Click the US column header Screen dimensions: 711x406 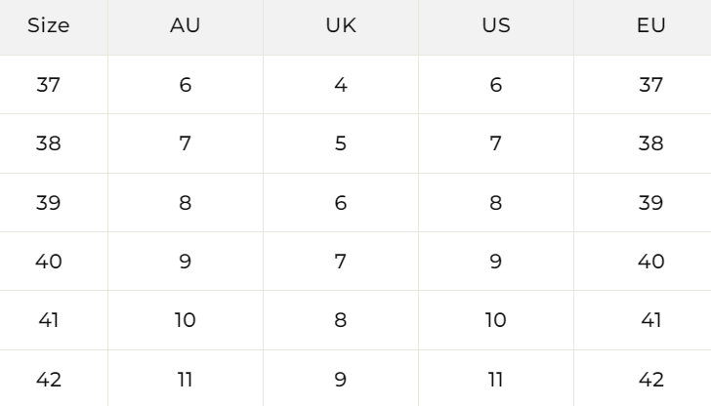pyautogui.click(x=496, y=26)
